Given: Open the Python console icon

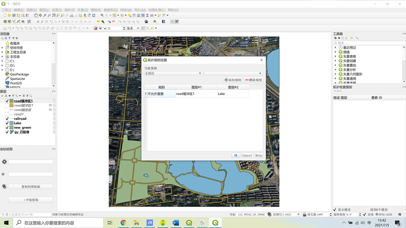Looking at the screenshot, I should tap(155, 22).
